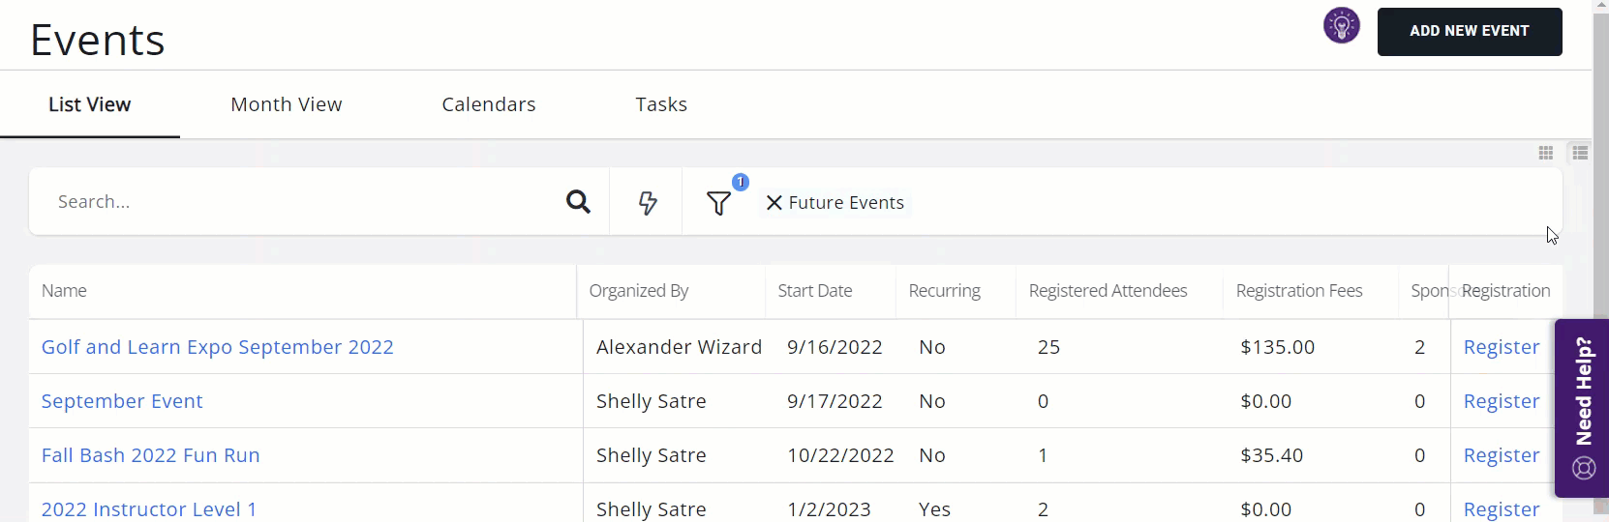The height and width of the screenshot is (522, 1609).
Task: Click the purple lightbulb tips icon
Action: click(x=1341, y=26)
